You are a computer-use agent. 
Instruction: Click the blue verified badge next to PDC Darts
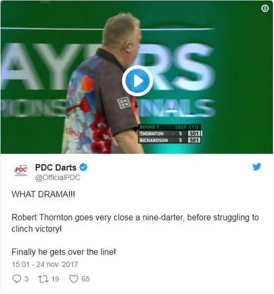pos(83,167)
